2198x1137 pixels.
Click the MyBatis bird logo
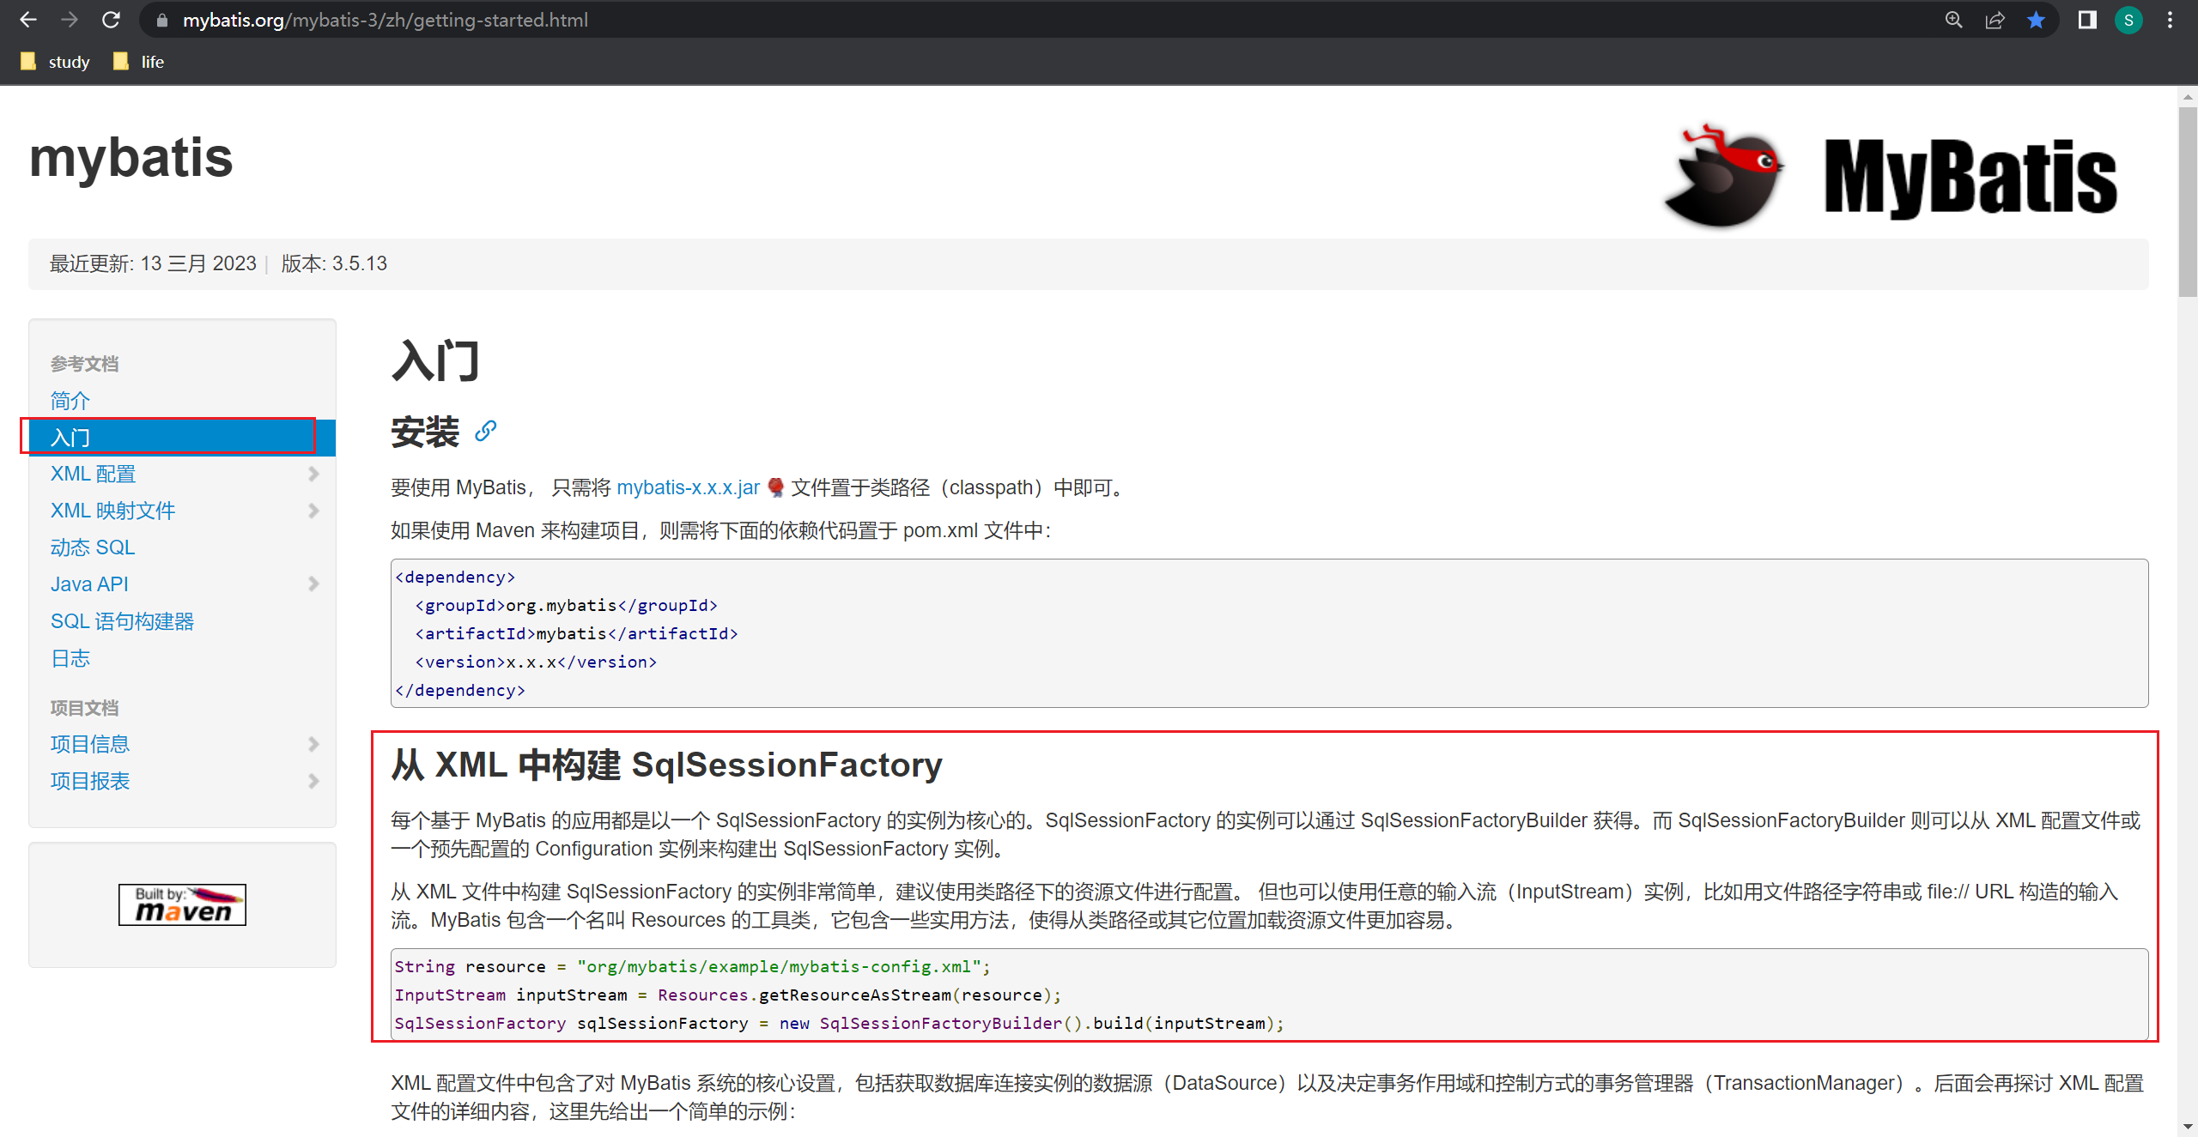1724,176
